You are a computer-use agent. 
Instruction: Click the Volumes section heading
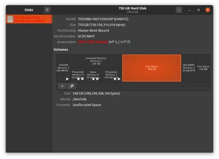61,50
